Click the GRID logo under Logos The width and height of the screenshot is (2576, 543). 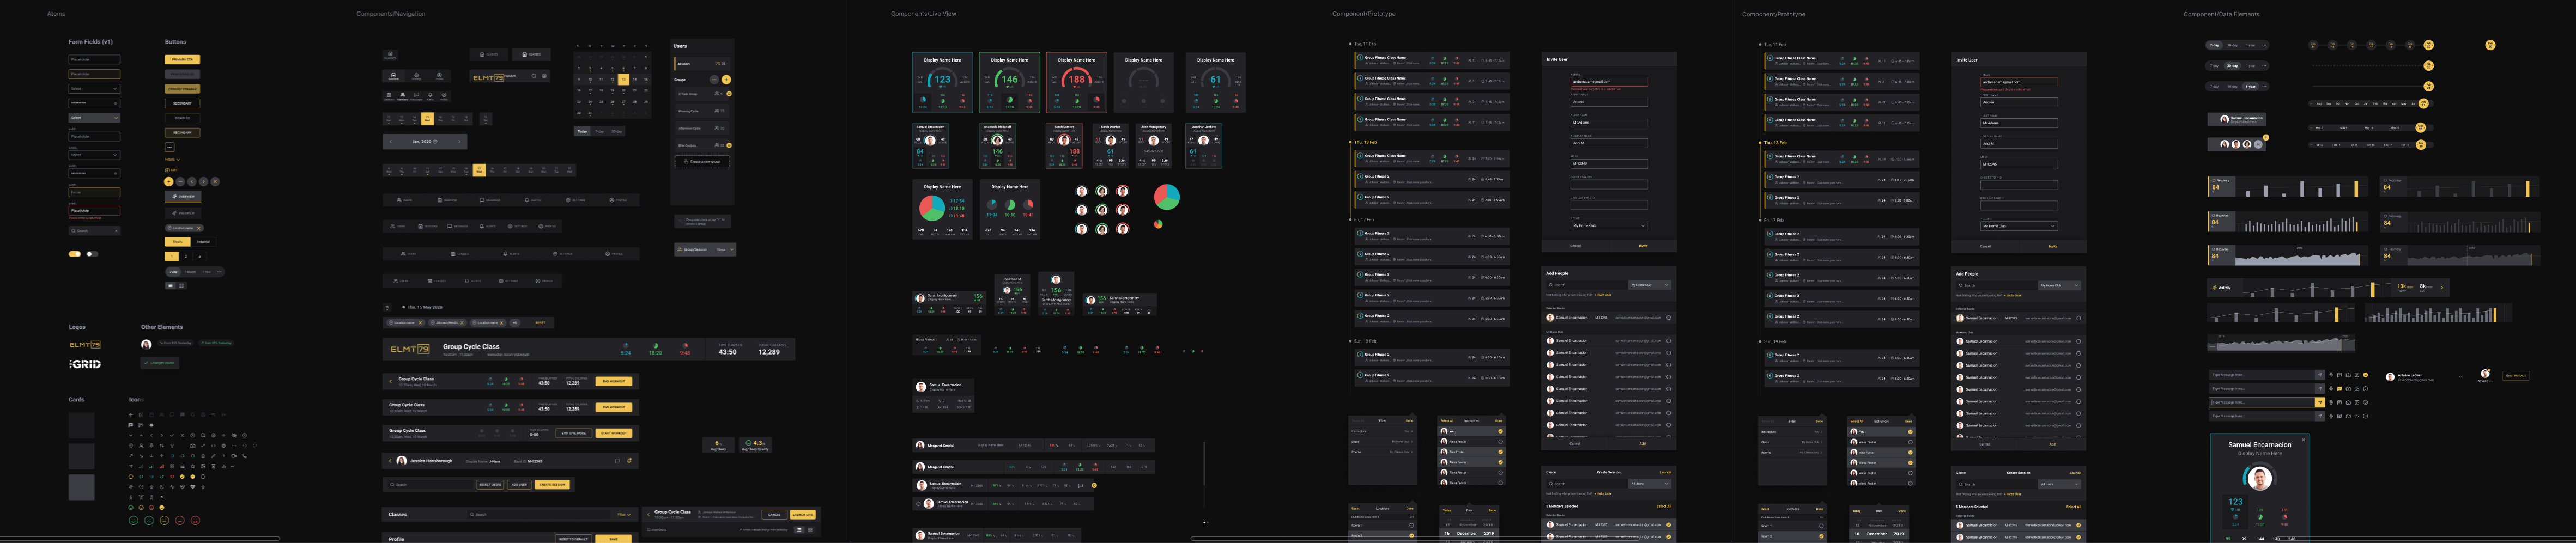[x=85, y=364]
